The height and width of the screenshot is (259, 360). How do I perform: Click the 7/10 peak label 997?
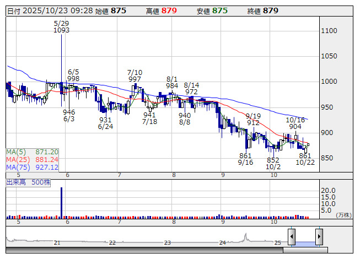[135, 79]
